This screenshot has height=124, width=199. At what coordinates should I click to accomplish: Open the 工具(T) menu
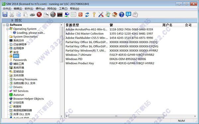pos(63,9)
